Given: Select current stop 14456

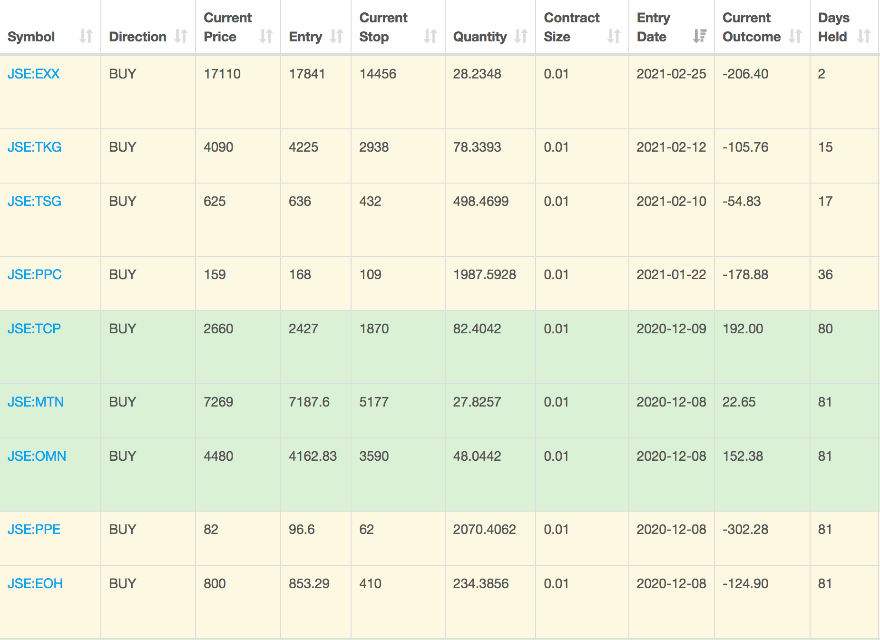Looking at the screenshot, I should pos(378,74).
